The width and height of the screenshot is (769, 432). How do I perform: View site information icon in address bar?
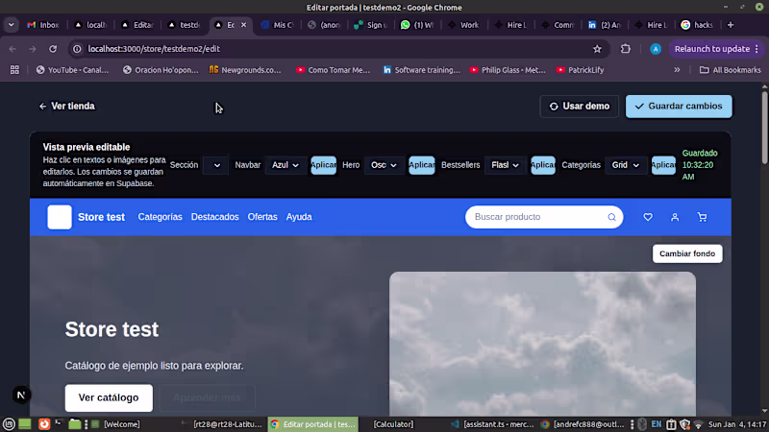[77, 49]
